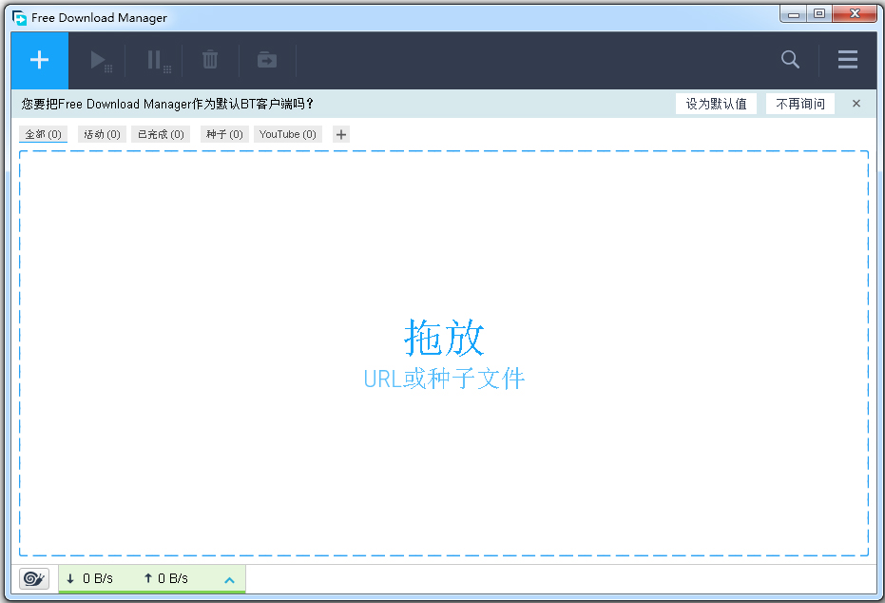
Task: Collapse the bottom status panel arrow
Action: tap(229, 578)
